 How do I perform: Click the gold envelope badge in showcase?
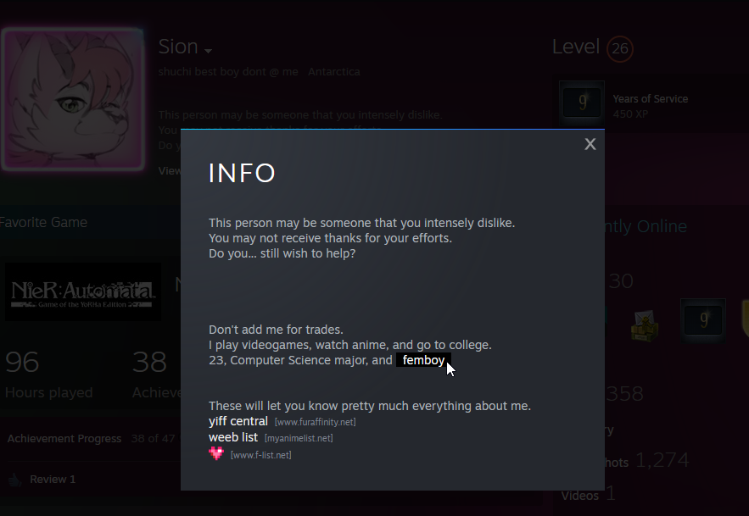point(645,325)
